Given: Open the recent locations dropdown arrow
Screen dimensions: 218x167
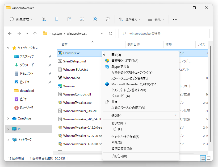Looking at the screenshot, I should 27,34.
